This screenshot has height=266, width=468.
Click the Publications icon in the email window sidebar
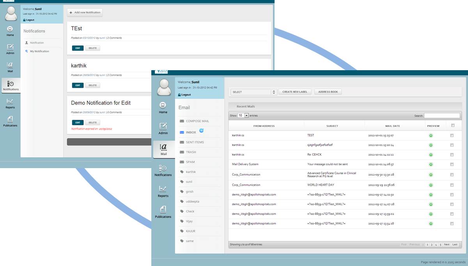click(163, 210)
